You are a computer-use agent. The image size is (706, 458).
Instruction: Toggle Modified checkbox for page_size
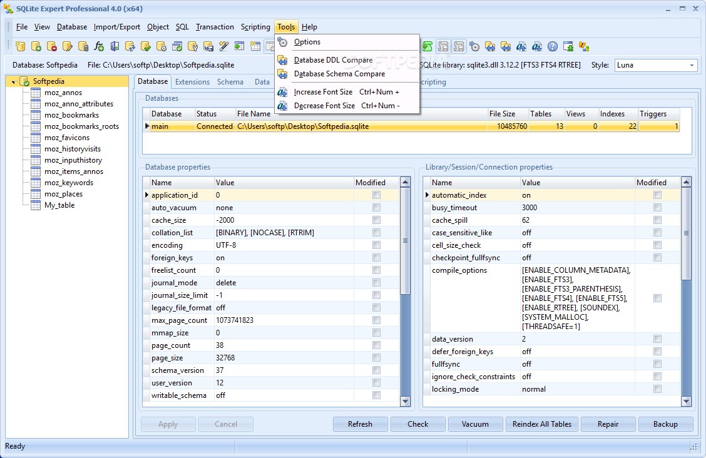(376, 358)
